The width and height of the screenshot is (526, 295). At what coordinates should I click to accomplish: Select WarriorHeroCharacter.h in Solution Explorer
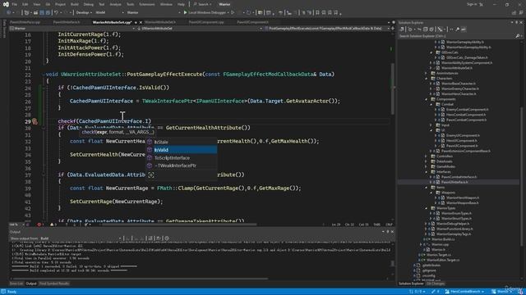pyautogui.click(x=459, y=94)
